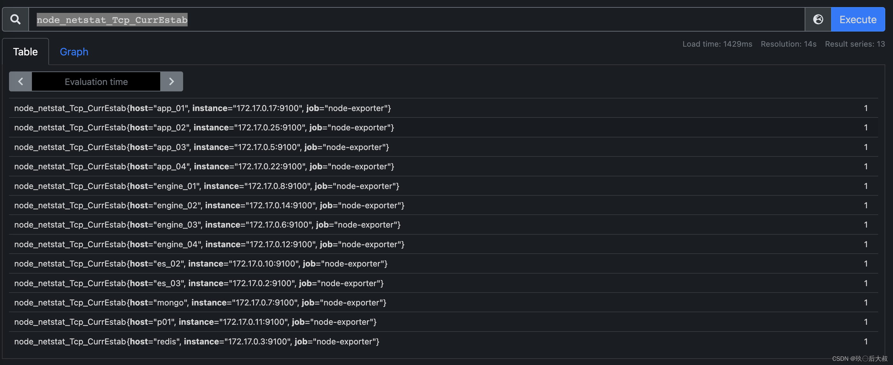
Task: Click the search icon to focus query bar
Action: tap(15, 19)
